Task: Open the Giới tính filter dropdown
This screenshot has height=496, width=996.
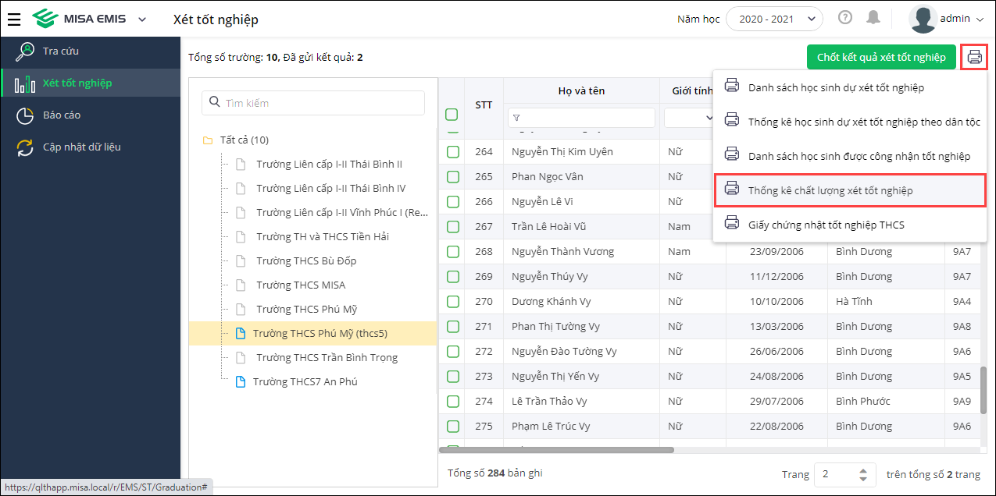Action: tap(689, 118)
